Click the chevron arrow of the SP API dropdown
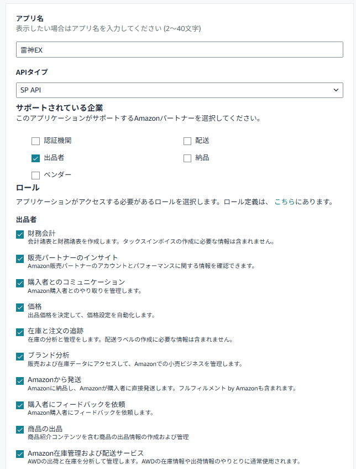The image size is (356, 469). pos(336,90)
